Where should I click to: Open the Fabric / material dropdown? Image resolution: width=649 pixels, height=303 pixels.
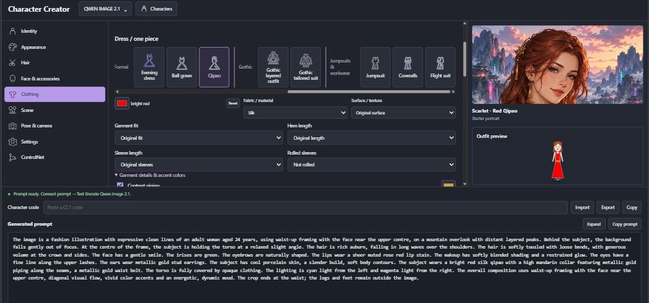pos(295,113)
